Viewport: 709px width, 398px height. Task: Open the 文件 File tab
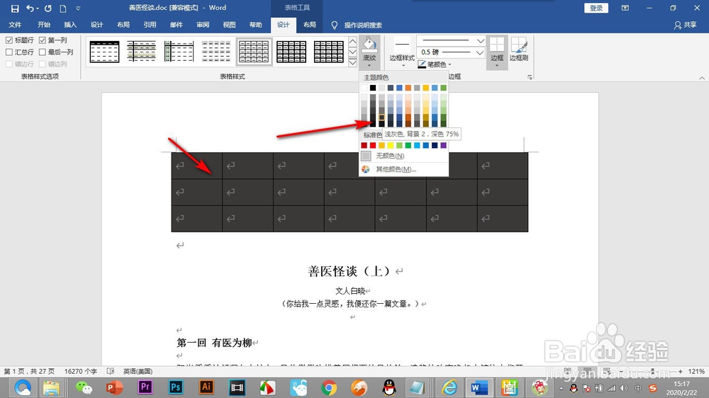[15, 25]
